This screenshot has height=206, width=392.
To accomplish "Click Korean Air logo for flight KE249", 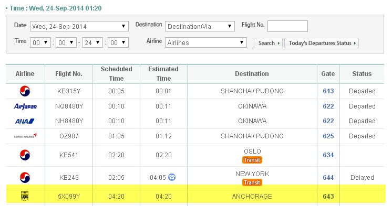I will 25,178.
